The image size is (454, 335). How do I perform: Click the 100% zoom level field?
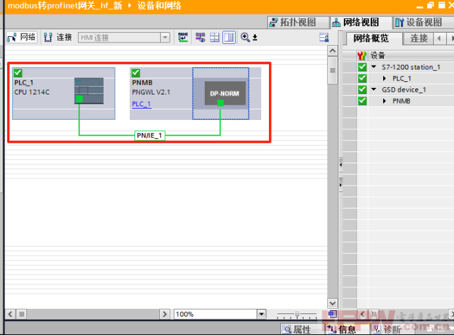click(216, 314)
